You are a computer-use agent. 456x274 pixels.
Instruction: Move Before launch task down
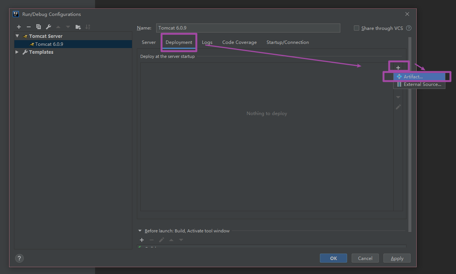pyautogui.click(x=181, y=240)
